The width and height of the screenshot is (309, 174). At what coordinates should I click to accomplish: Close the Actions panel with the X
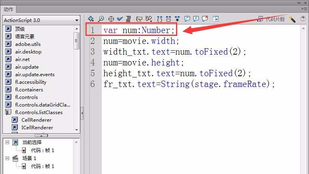(x=305, y=3)
